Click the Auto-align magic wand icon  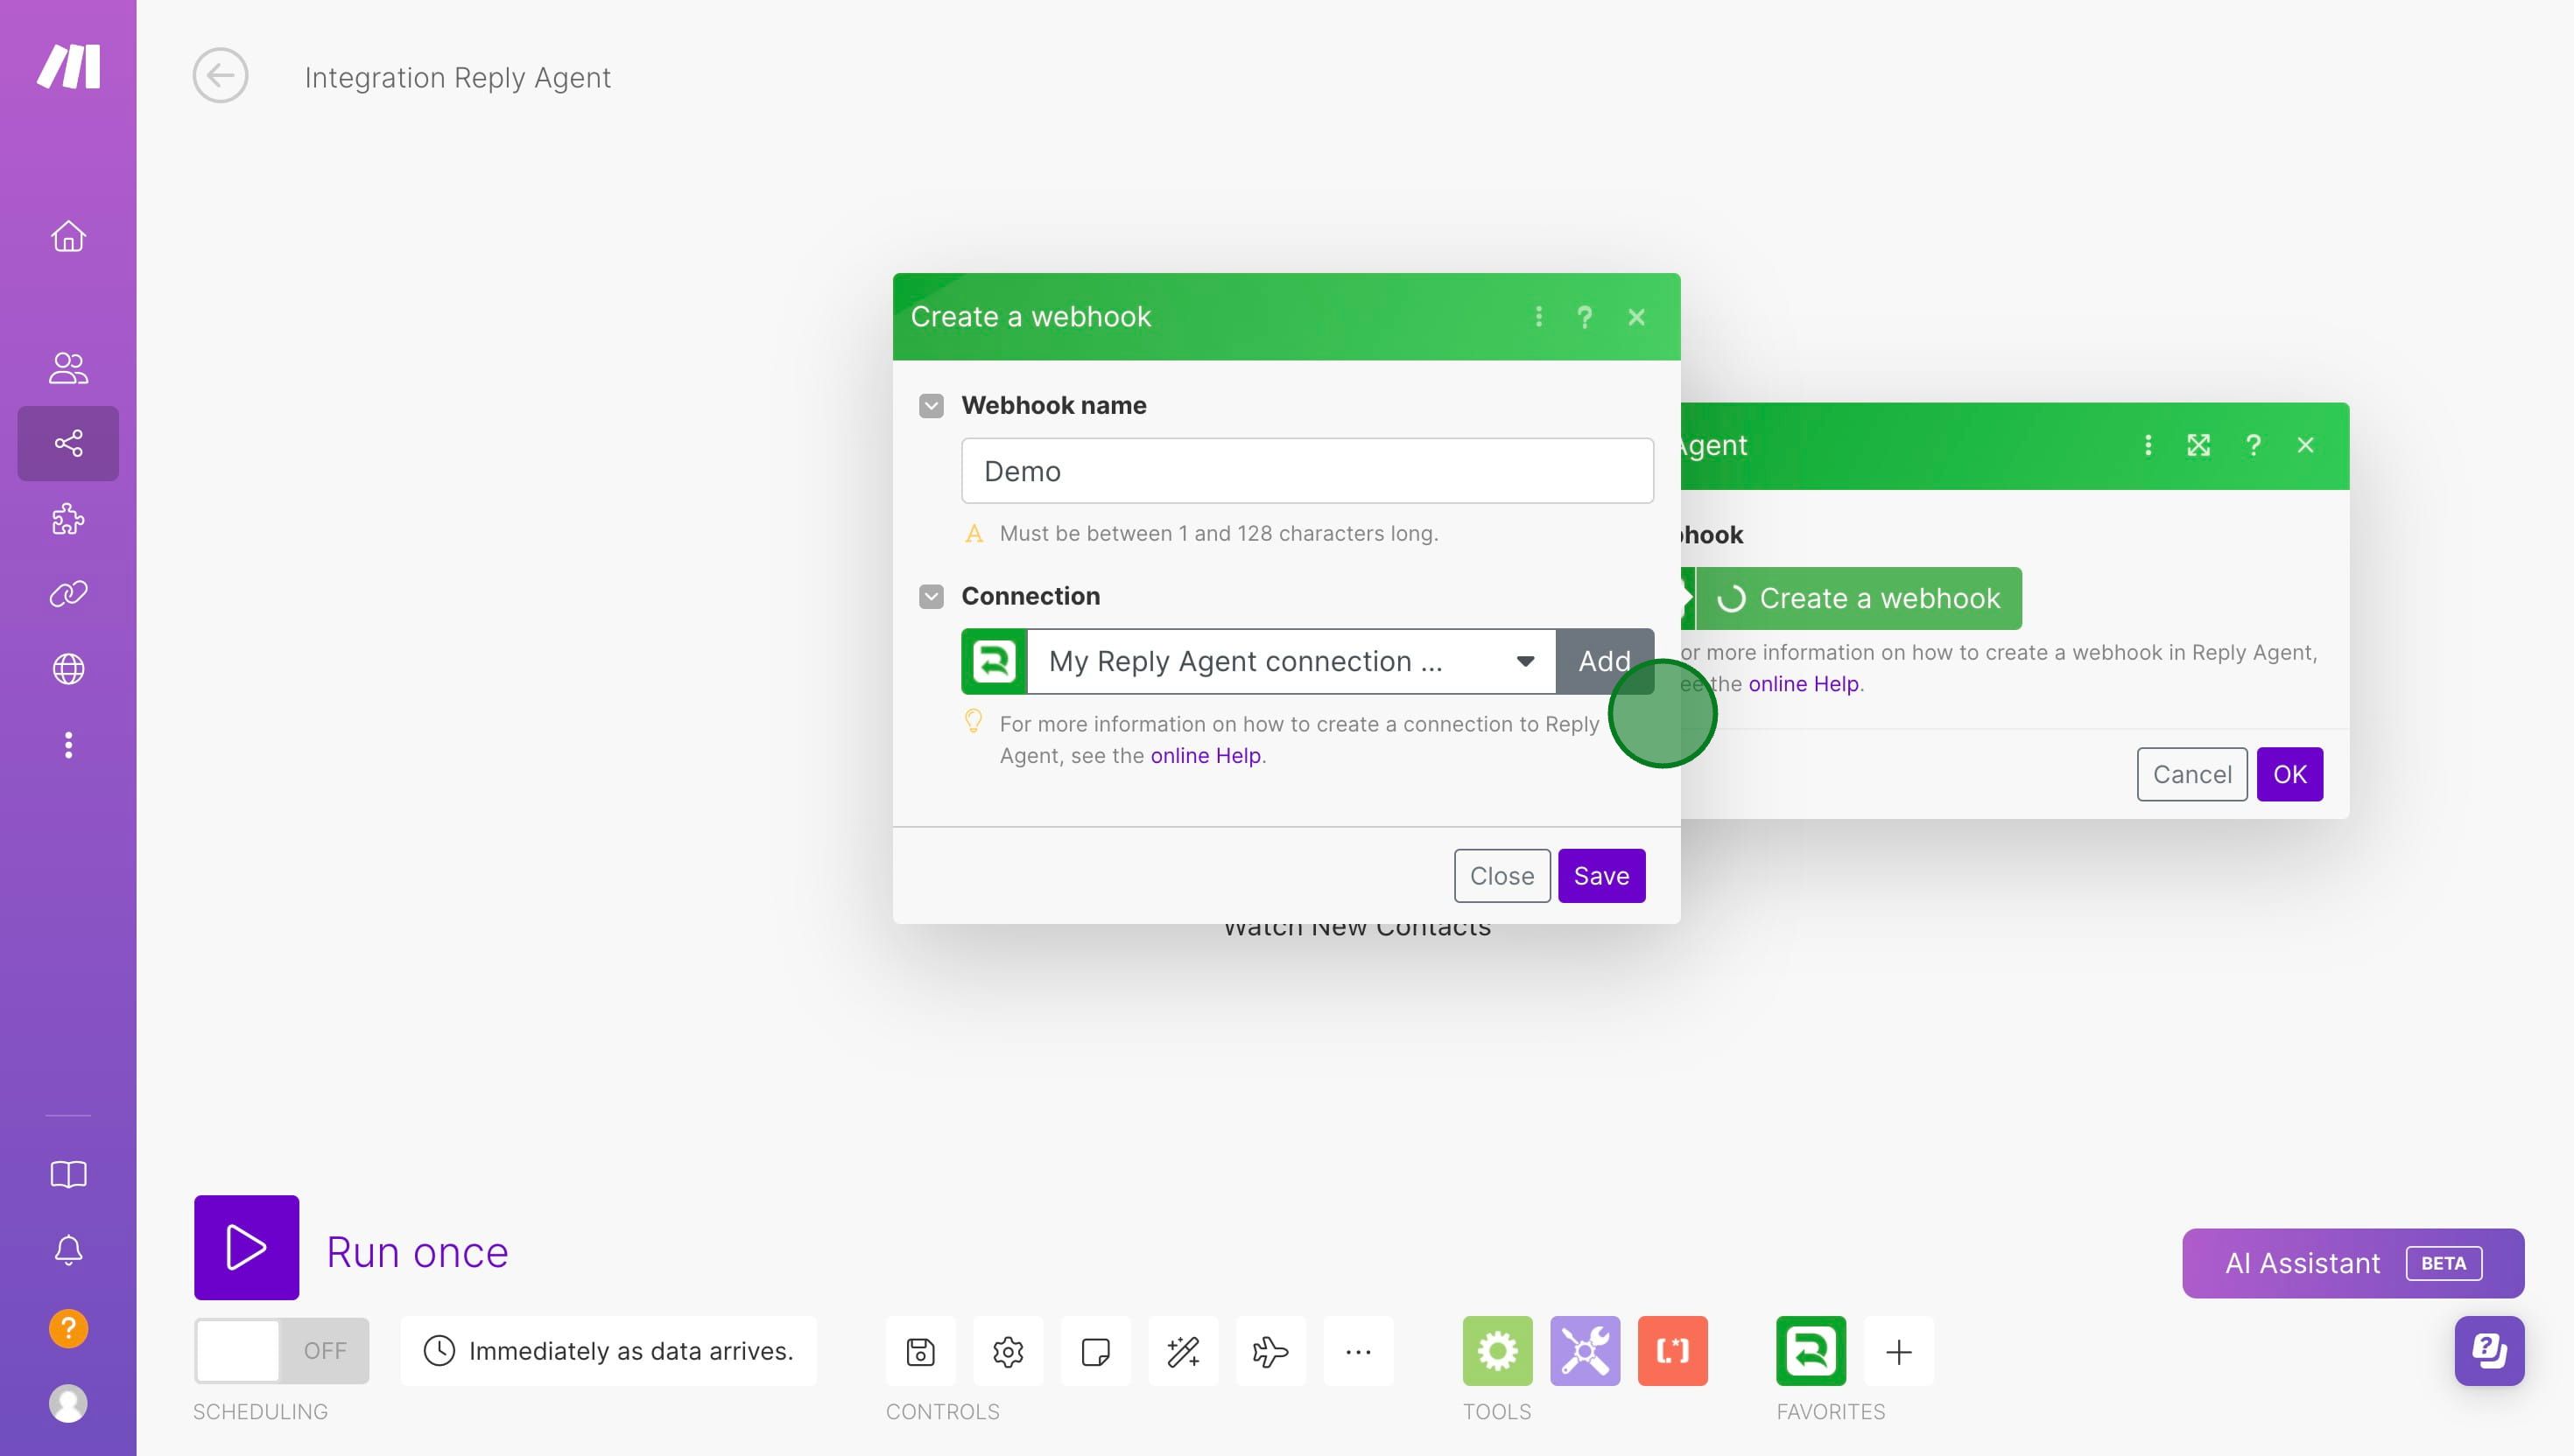pyautogui.click(x=1184, y=1351)
